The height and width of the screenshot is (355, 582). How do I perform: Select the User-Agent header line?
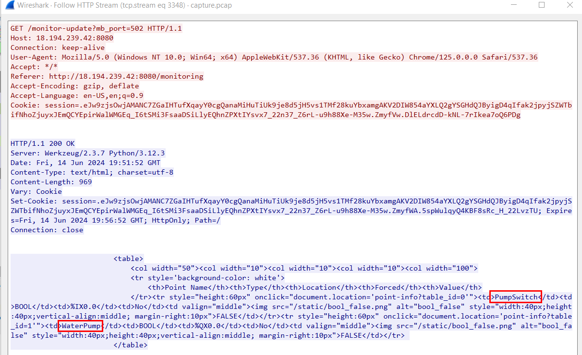pyautogui.click(x=274, y=57)
